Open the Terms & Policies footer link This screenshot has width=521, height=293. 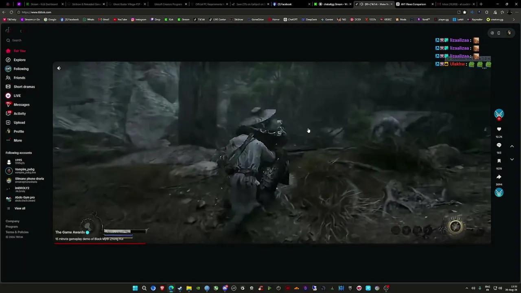coord(17,232)
